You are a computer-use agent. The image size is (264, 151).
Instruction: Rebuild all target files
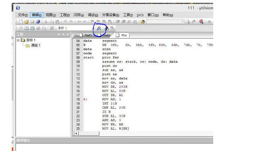coord(33,29)
